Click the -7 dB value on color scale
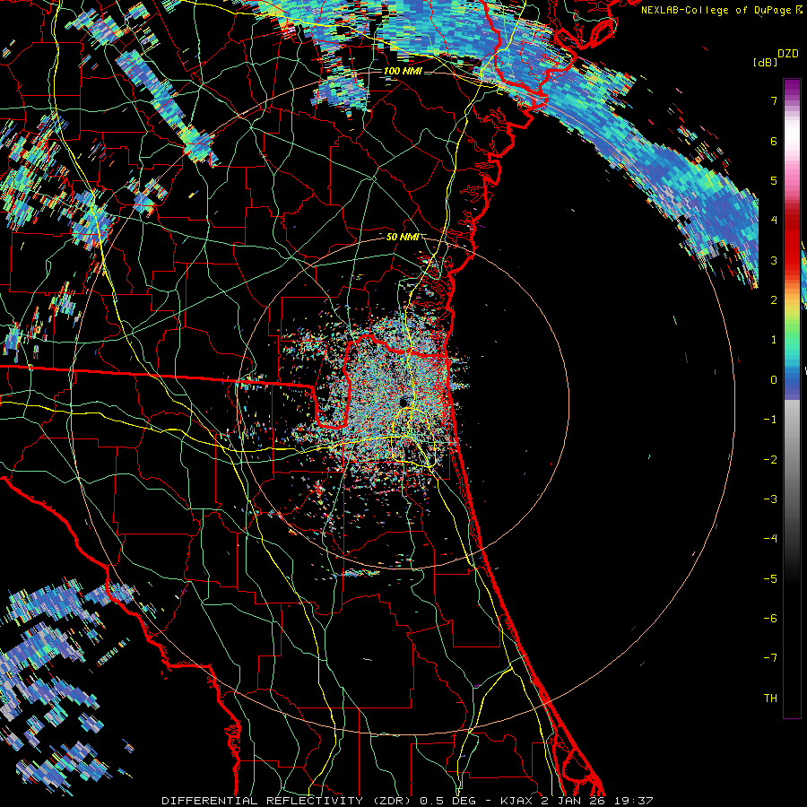The width and height of the screenshot is (807, 807). click(x=770, y=658)
